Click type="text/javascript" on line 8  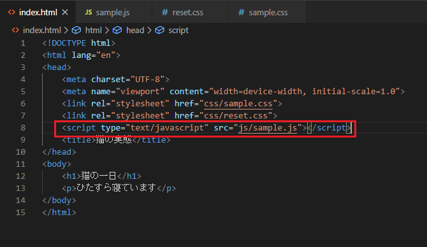155,128
